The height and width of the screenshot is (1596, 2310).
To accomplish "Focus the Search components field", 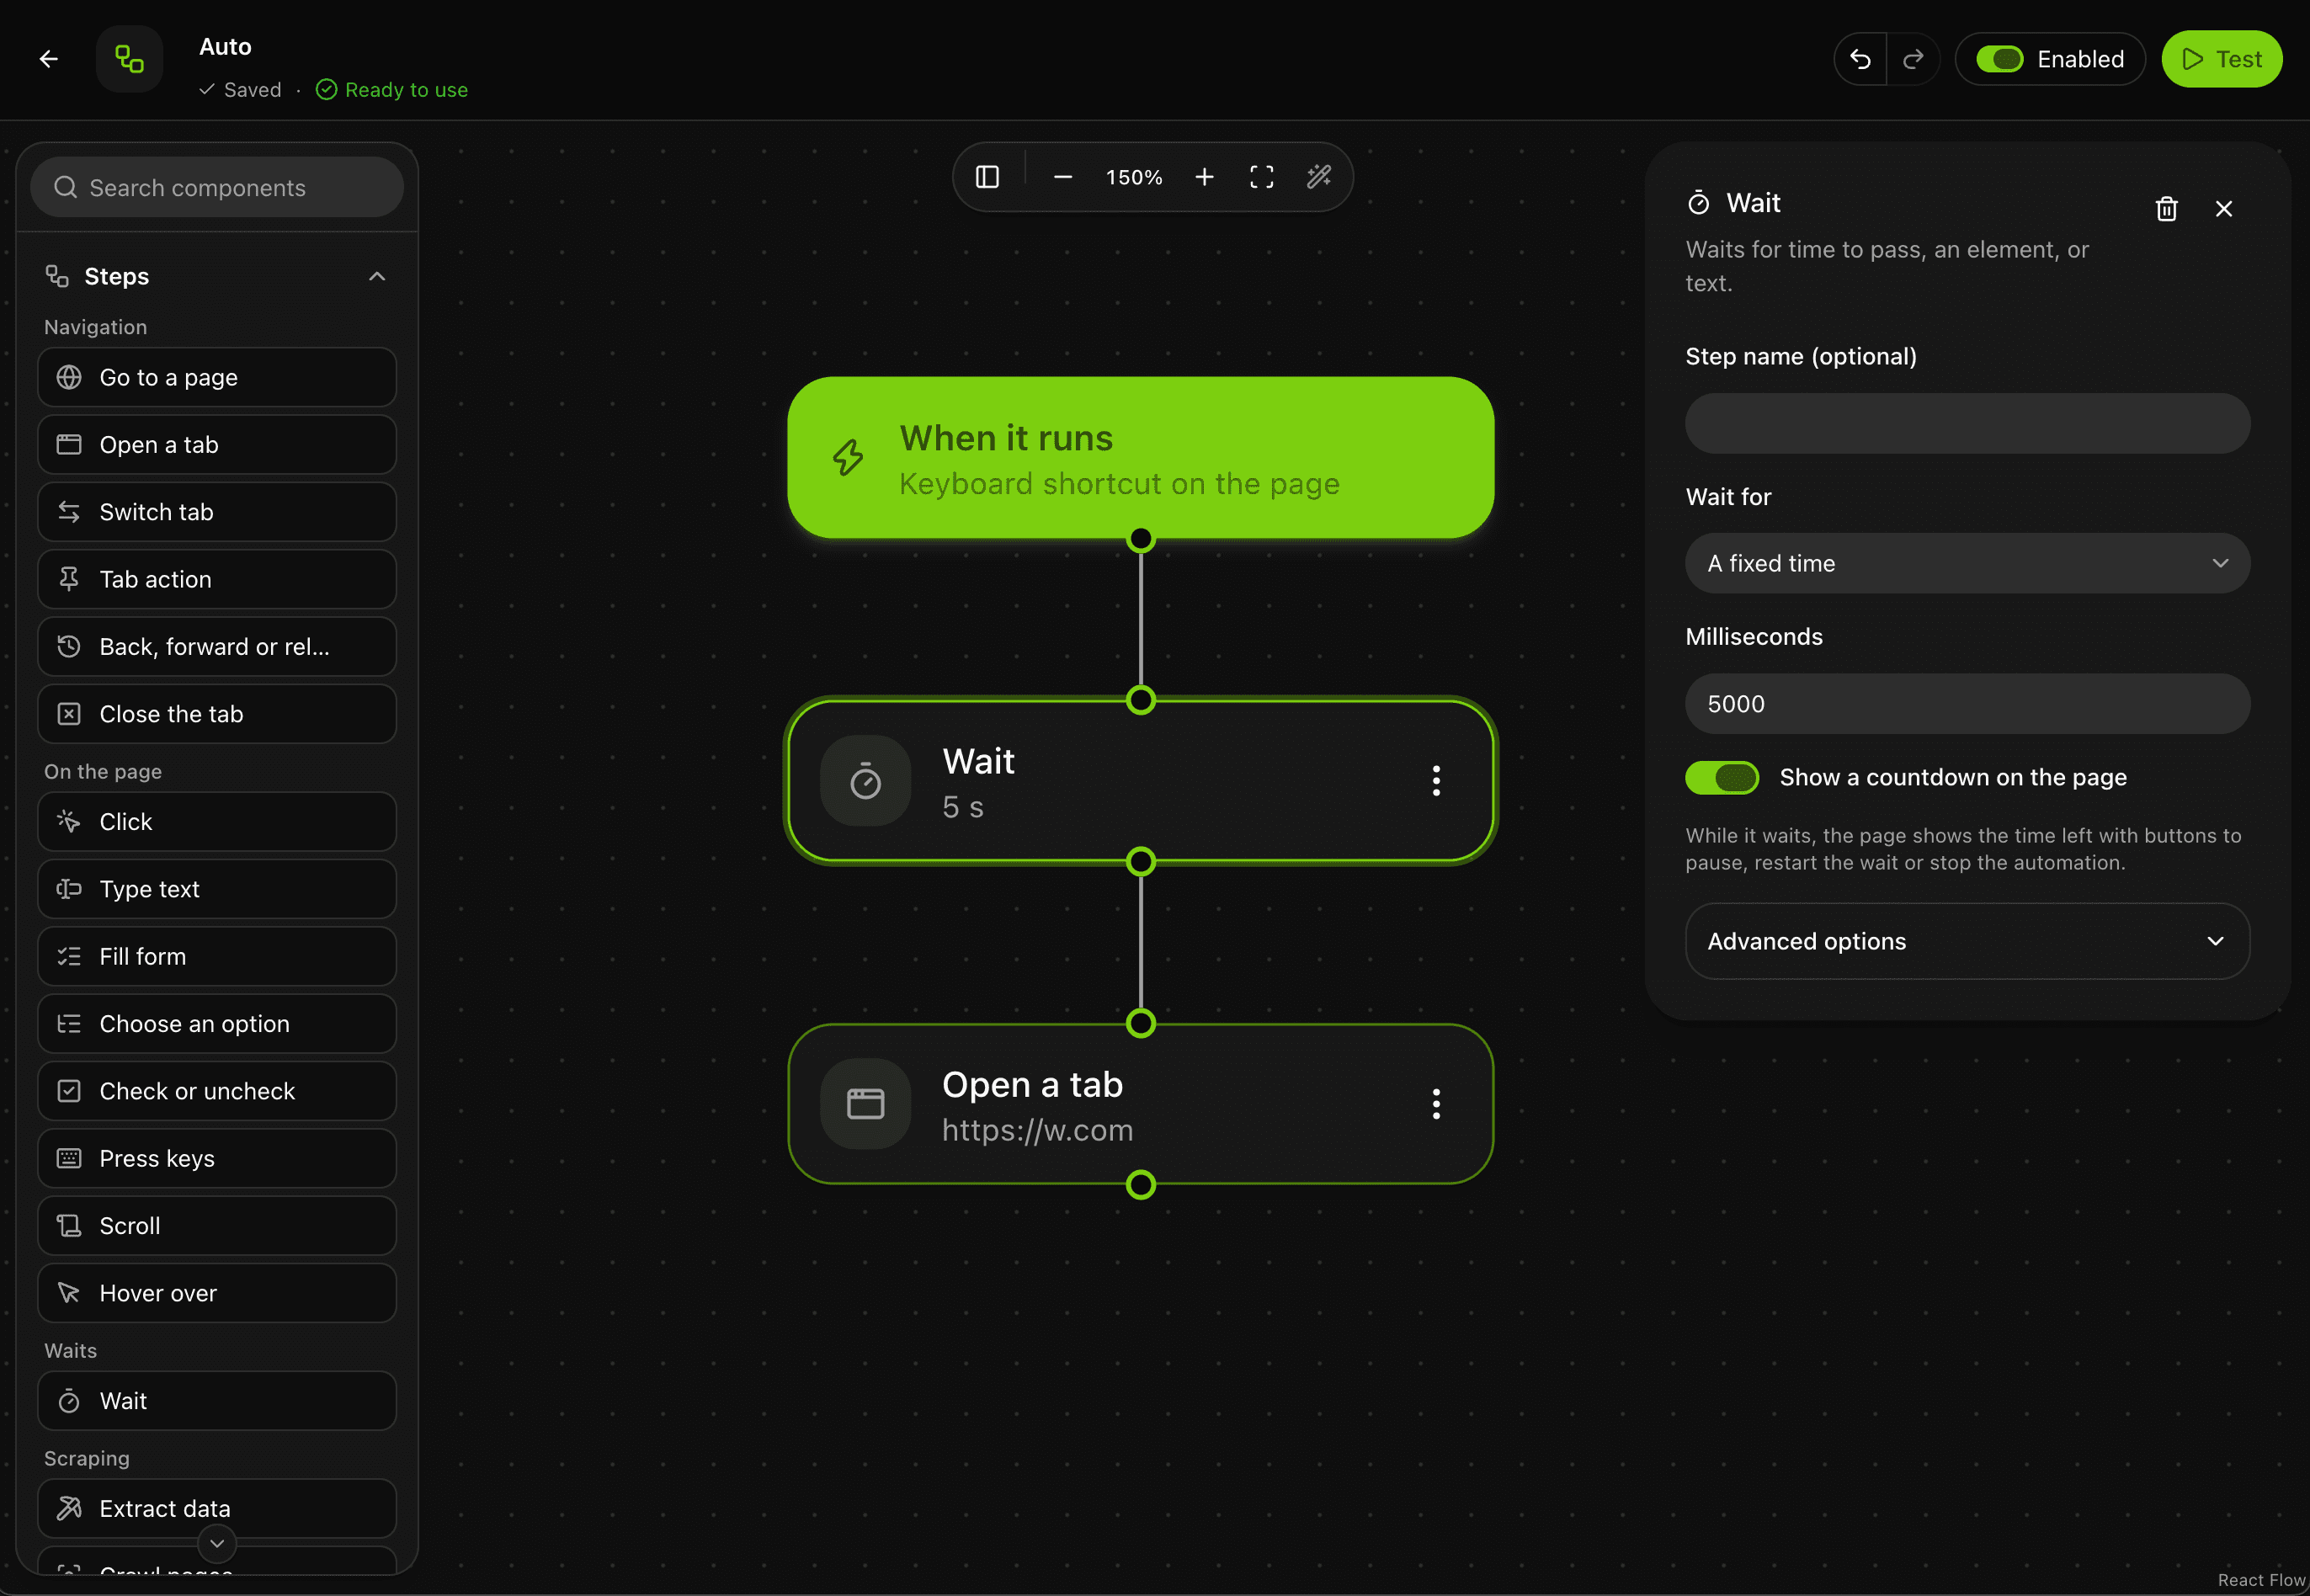I will click(x=217, y=187).
